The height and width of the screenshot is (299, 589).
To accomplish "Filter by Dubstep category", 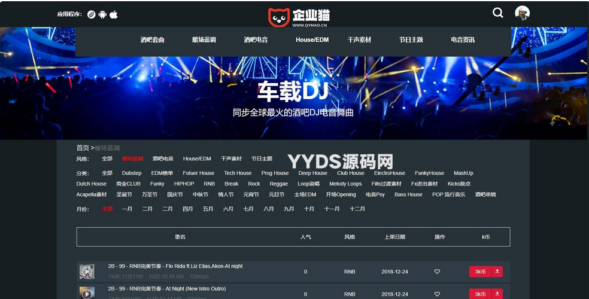I will [x=132, y=173].
